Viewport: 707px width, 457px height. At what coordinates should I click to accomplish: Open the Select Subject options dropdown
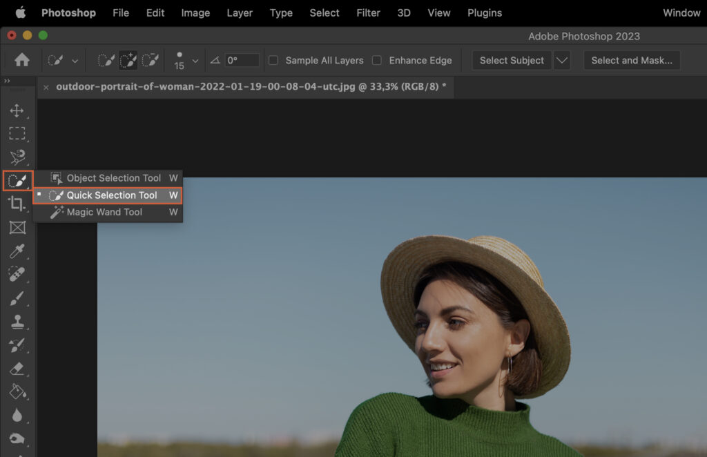[x=562, y=60]
